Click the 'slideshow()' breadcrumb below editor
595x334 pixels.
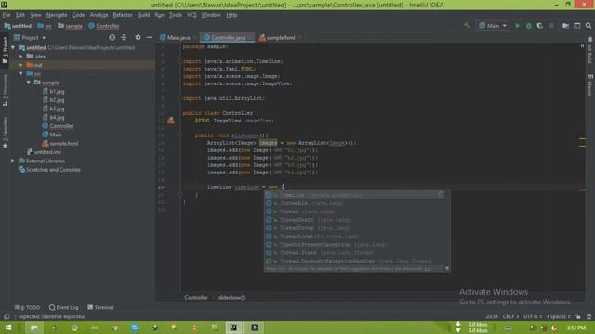click(x=231, y=297)
